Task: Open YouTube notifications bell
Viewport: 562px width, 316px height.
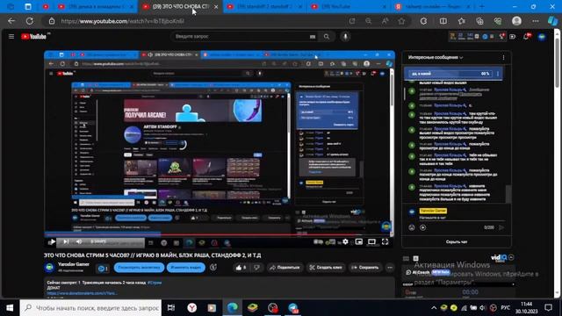Action: click(x=527, y=37)
